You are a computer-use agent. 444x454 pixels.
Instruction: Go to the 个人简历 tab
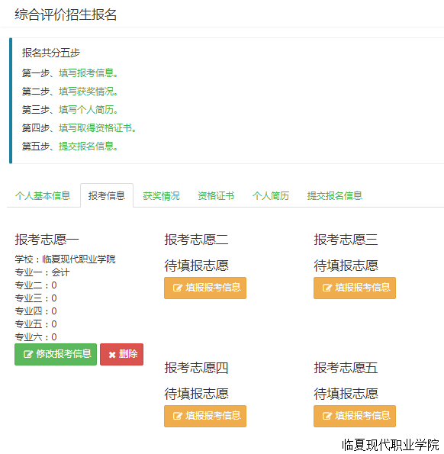tap(271, 196)
